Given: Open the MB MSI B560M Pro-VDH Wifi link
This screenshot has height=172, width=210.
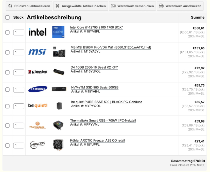Looking at the screenshot, I should coord(111,48).
